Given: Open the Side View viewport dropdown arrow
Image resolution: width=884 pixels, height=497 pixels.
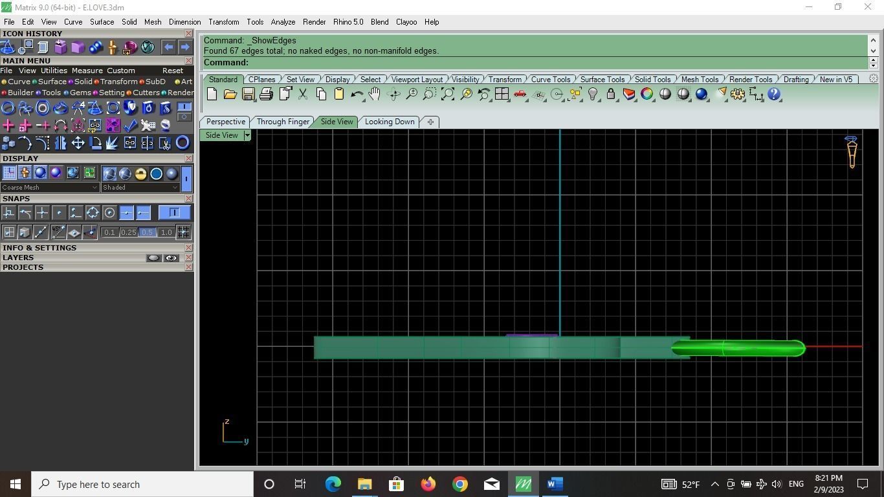Looking at the screenshot, I should pos(247,135).
